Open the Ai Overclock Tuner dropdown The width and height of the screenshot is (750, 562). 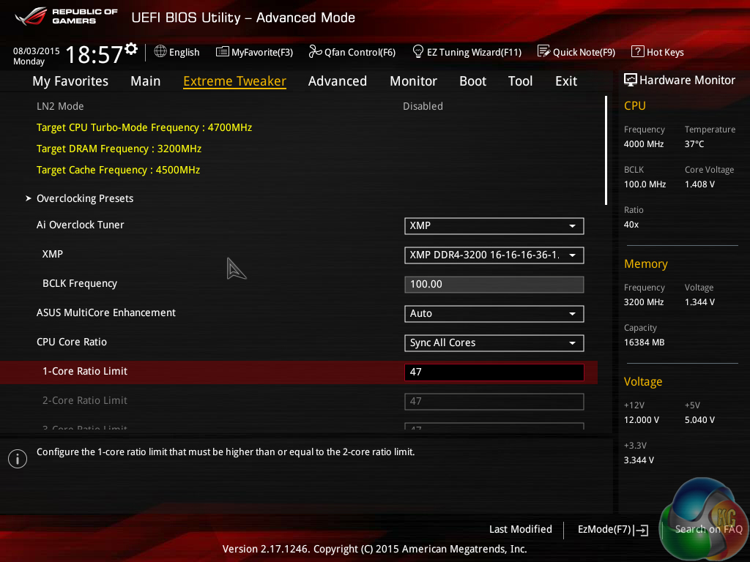tap(494, 226)
